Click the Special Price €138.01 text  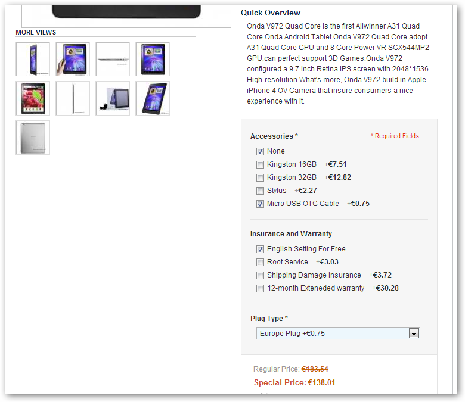click(294, 383)
